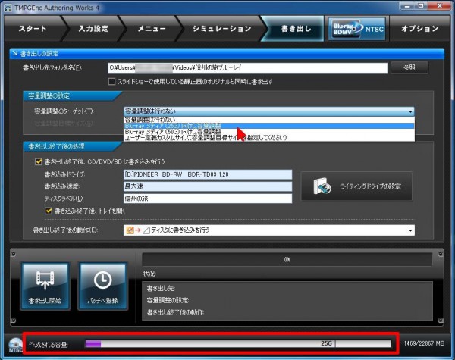
Task: Click the corner pin icon at bottom-left of progress panel
Action: click(x=13, y=321)
